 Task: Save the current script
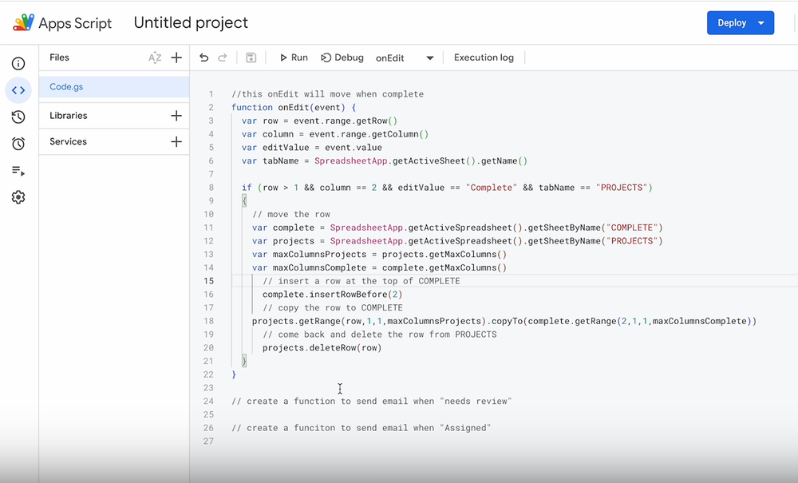pyautogui.click(x=250, y=57)
